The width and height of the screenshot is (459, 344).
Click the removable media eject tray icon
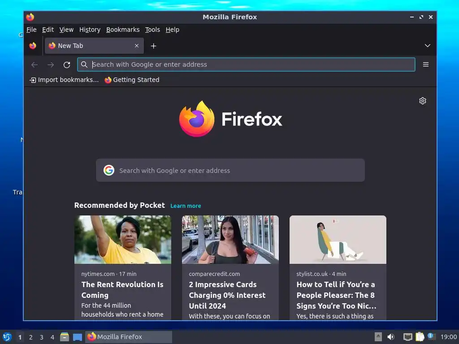click(378, 337)
